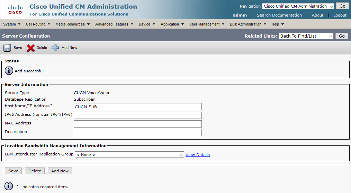Click the MAC Address input field
This screenshot has height=193, width=351.
138,124
